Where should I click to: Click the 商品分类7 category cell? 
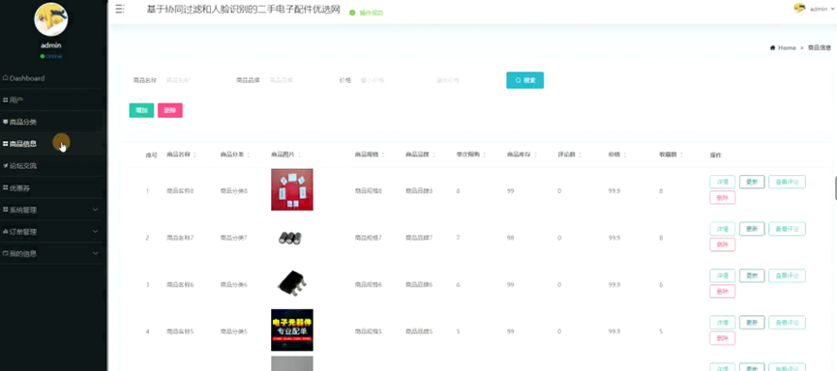233,238
